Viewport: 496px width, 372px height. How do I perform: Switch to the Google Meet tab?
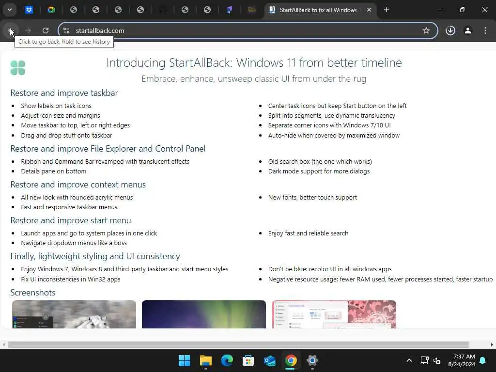[x=51, y=10]
